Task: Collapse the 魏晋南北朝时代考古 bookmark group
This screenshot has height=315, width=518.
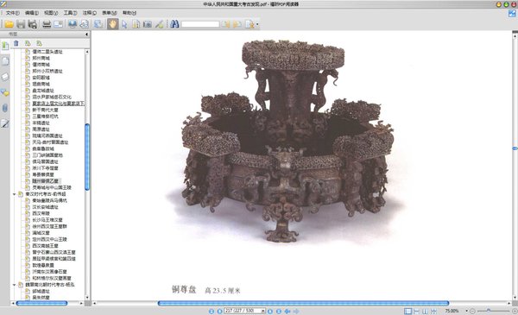Action: click(x=14, y=285)
